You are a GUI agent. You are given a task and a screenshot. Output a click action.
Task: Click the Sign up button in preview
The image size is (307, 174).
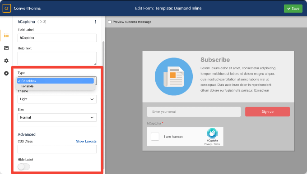[x=267, y=112]
